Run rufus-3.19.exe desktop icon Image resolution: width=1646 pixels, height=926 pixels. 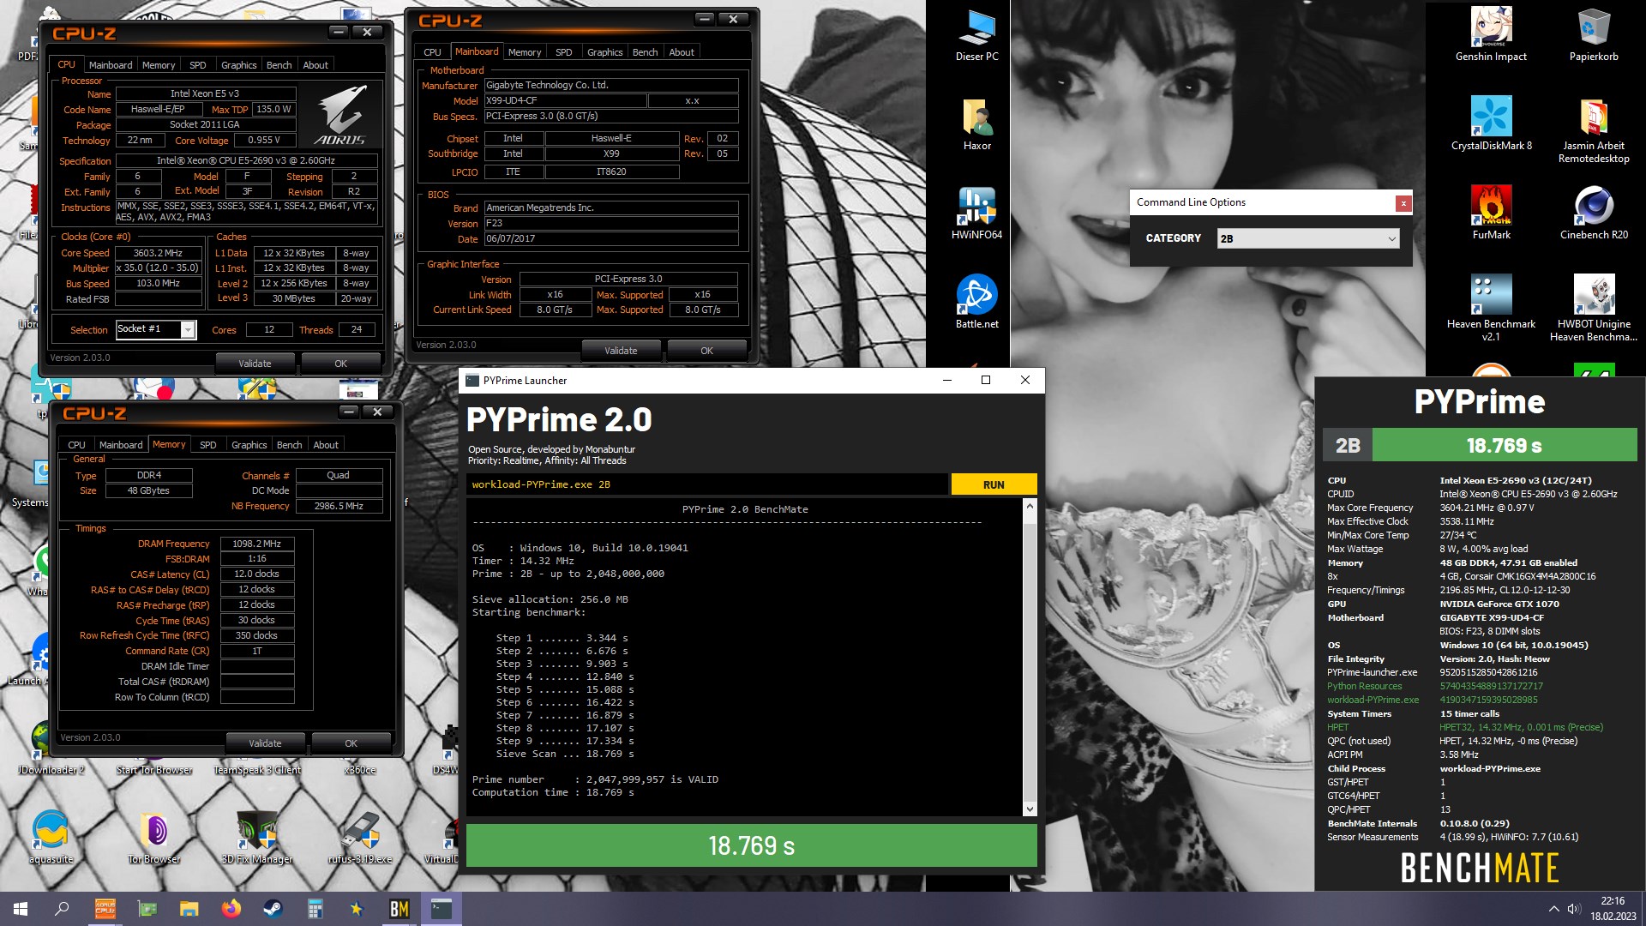point(360,836)
